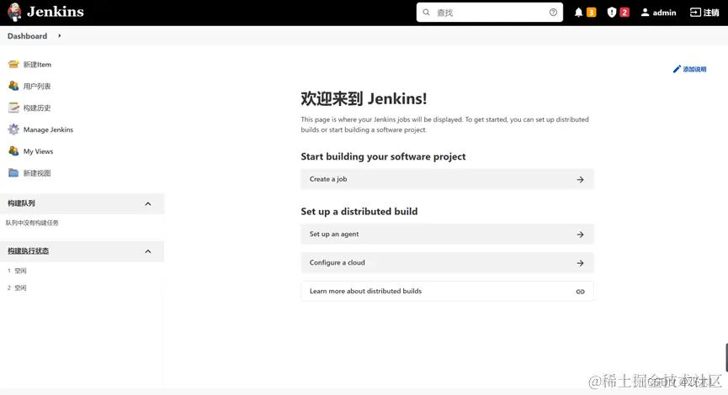Screen dimensions: 728x395
Task: Click the 新建视图 folder icon
Action: coord(13,173)
